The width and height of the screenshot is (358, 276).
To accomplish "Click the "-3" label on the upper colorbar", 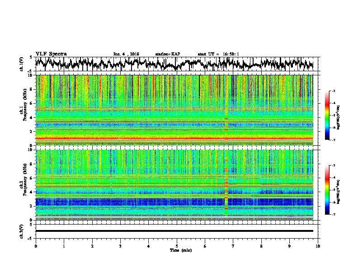I will 334,91.
